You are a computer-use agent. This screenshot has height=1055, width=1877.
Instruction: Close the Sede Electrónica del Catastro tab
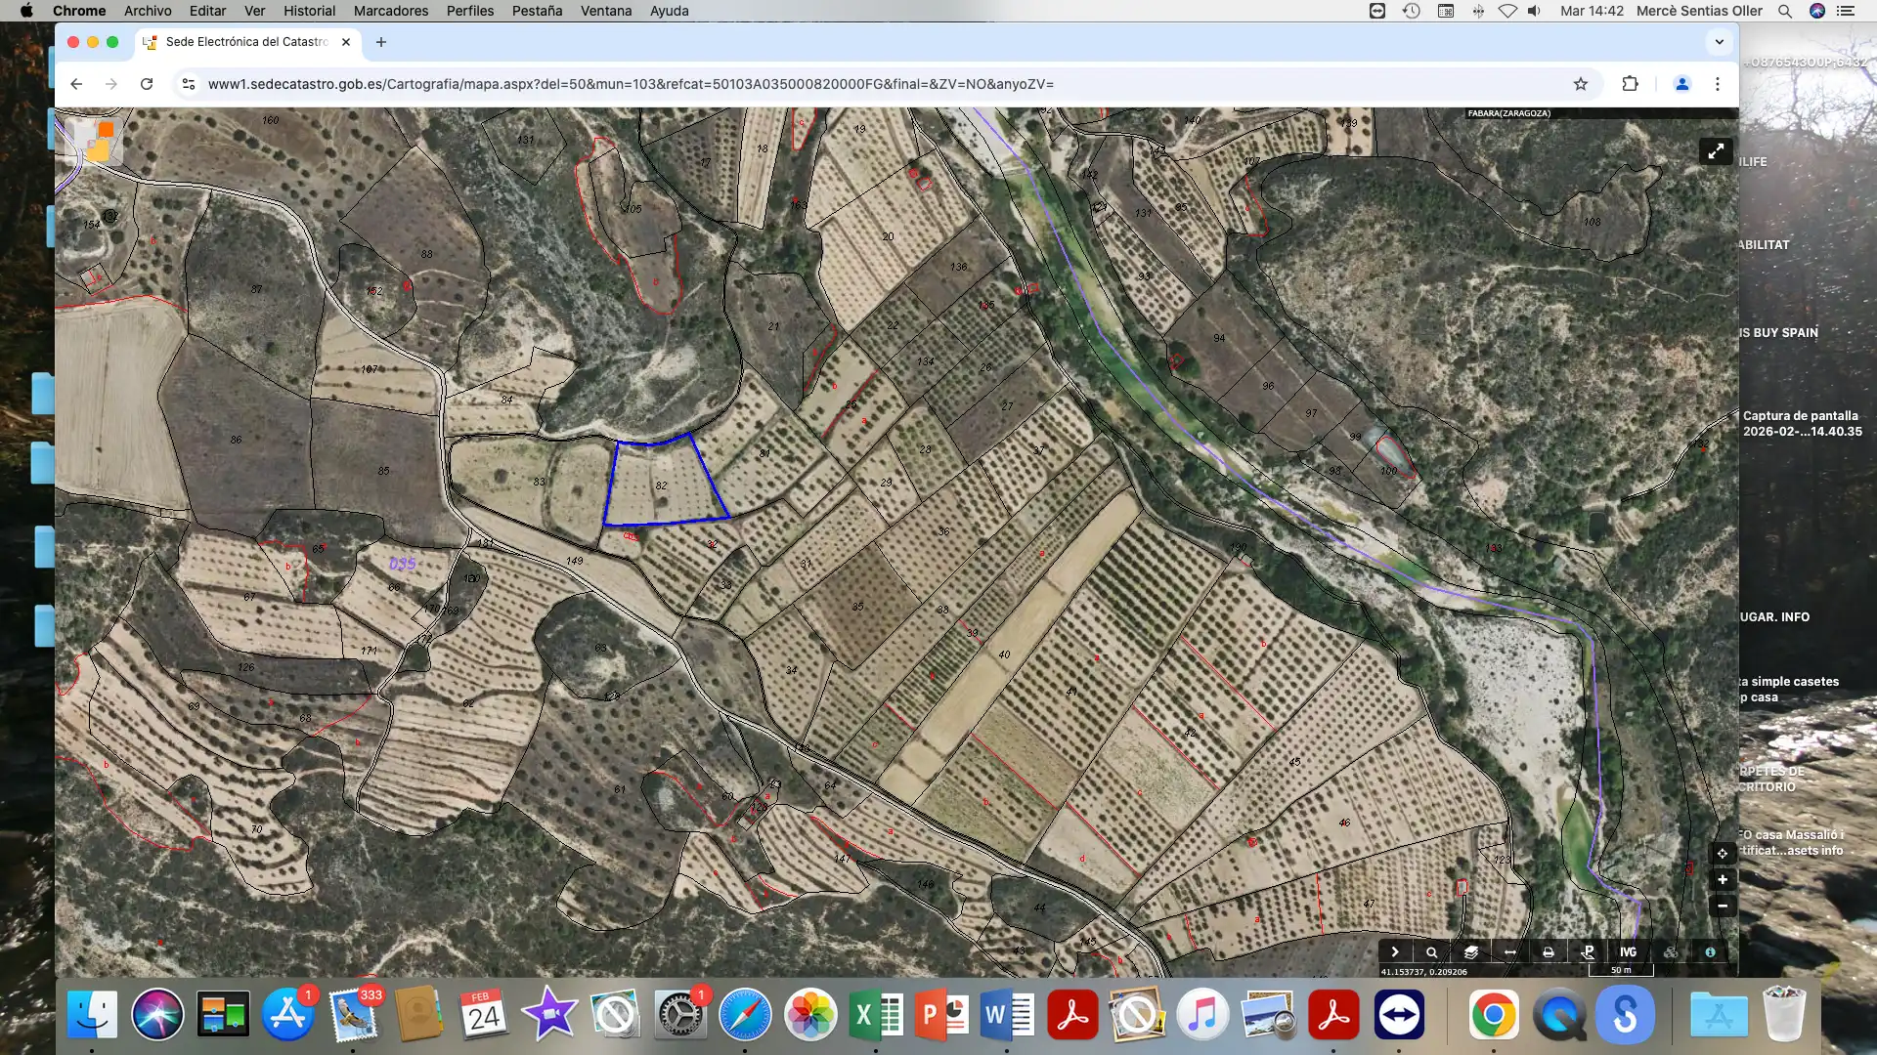pos(346,42)
